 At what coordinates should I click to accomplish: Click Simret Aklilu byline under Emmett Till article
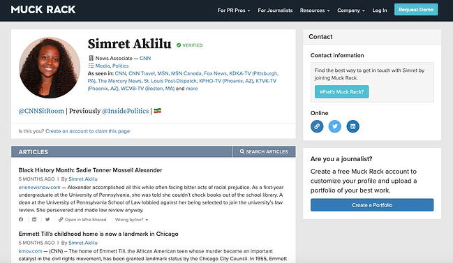click(83, 243)
